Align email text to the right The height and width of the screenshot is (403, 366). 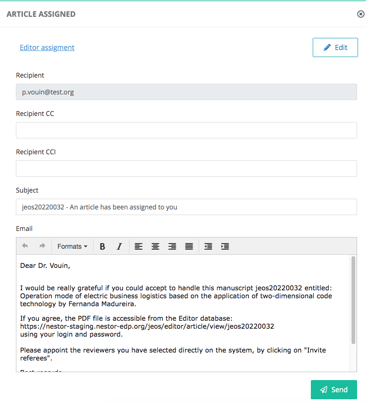click(x=172, y=246)
